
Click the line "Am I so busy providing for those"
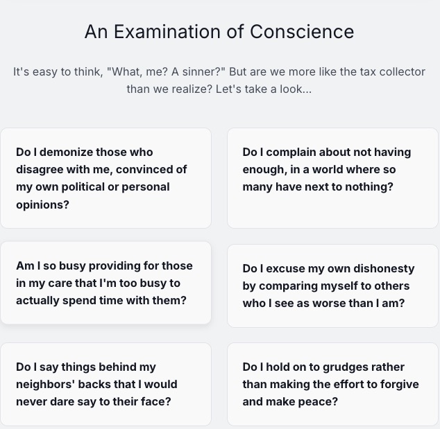point(104,265)
